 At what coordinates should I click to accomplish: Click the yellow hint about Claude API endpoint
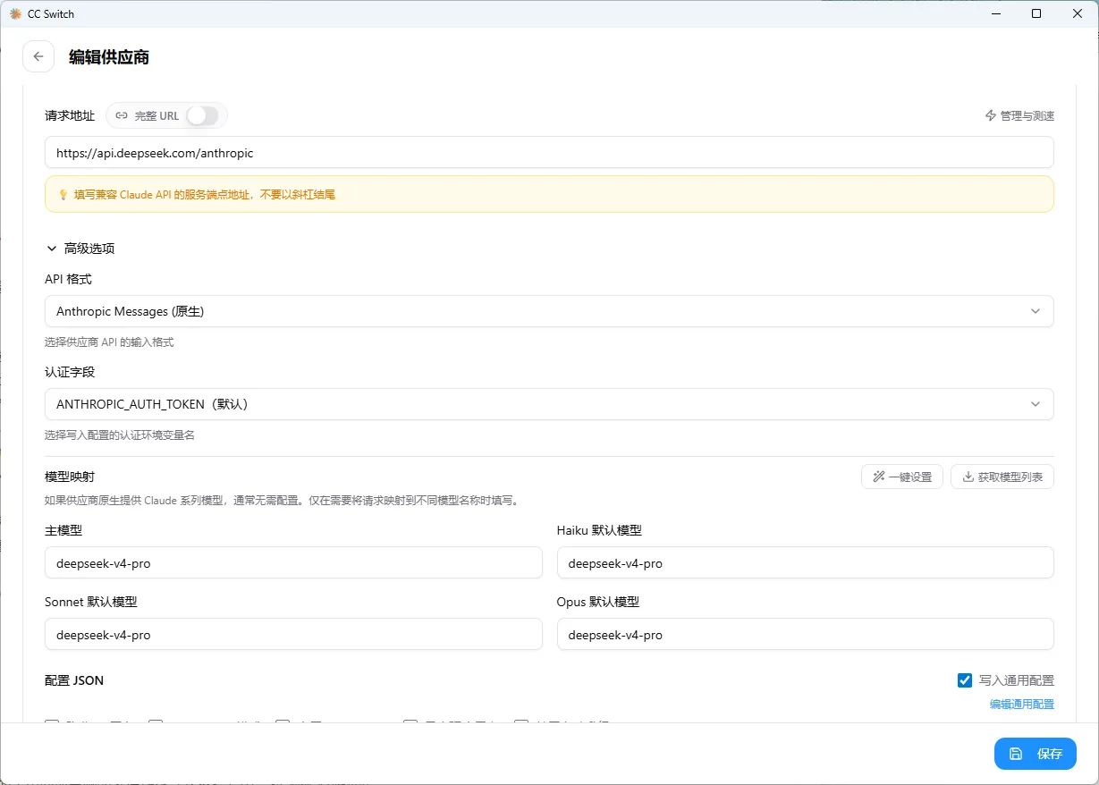549,194
